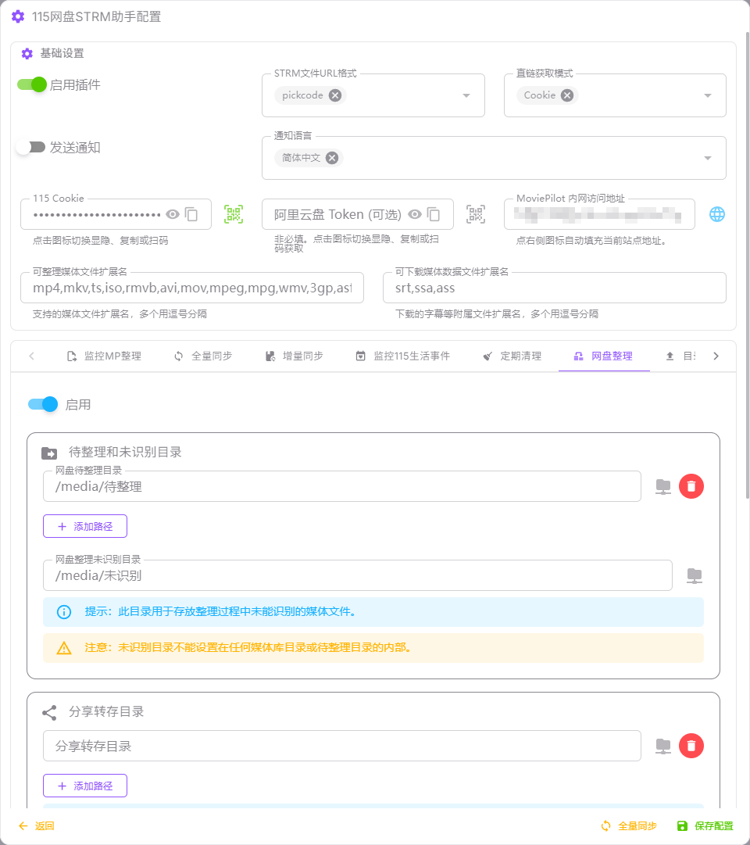Disable the 网盘整理 启用 switch
The width and height of the screenshot is (750, 845).
coord(43,404)
